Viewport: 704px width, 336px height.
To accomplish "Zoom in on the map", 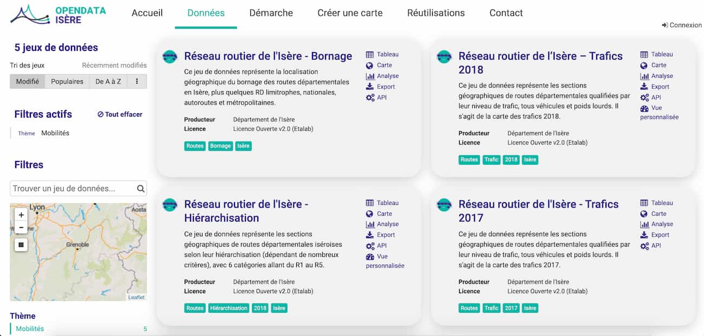I will (21, 215).
